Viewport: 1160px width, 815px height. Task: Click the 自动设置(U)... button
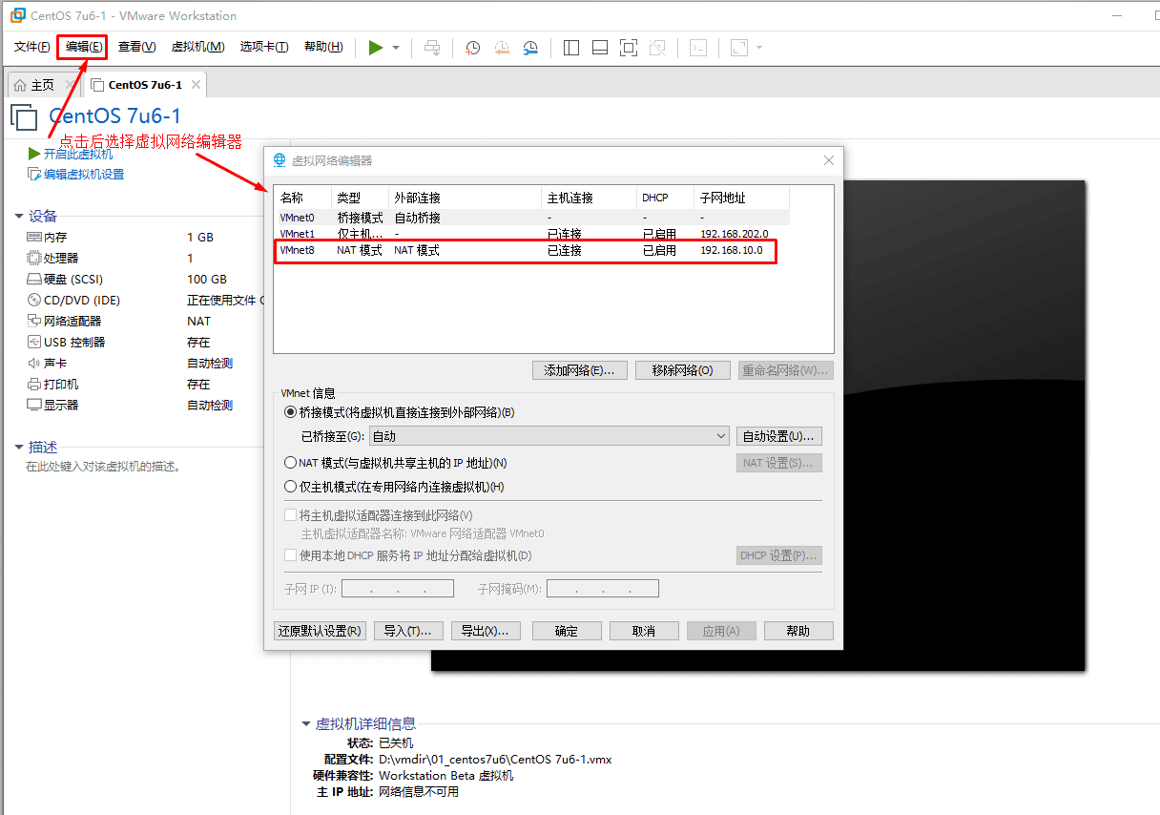coord(780,436)
